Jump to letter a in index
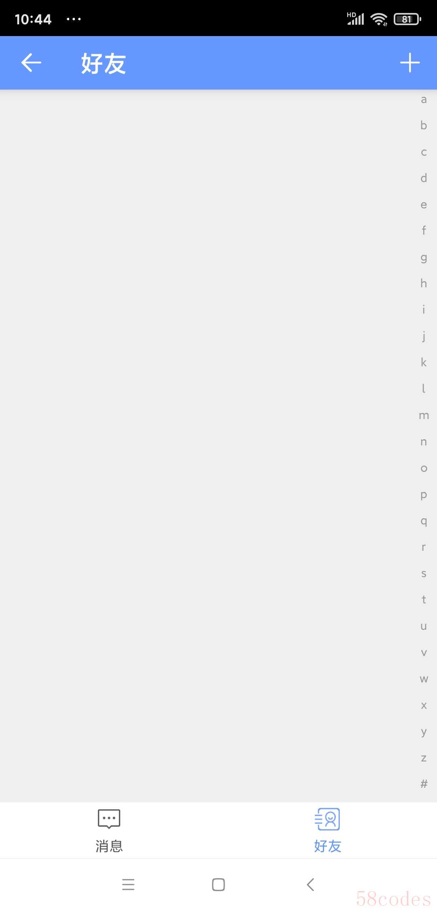Image resolution: width=437 pixels, height=911 pixels. (x=424, y=99)
